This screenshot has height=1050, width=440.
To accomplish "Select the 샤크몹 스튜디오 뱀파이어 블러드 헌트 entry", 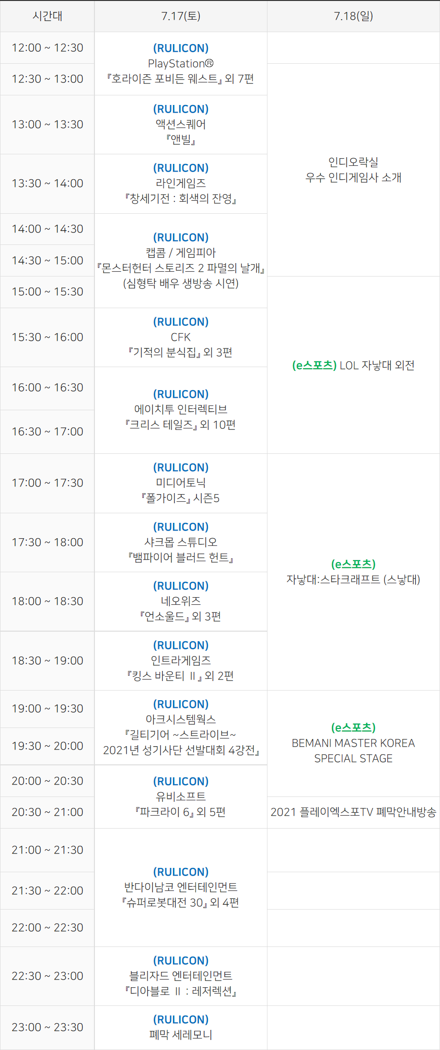I will coord(181,542).
